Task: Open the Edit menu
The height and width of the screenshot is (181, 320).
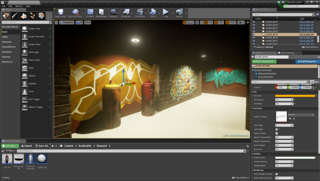Action: pyautogui.click(x=10, y=6)
